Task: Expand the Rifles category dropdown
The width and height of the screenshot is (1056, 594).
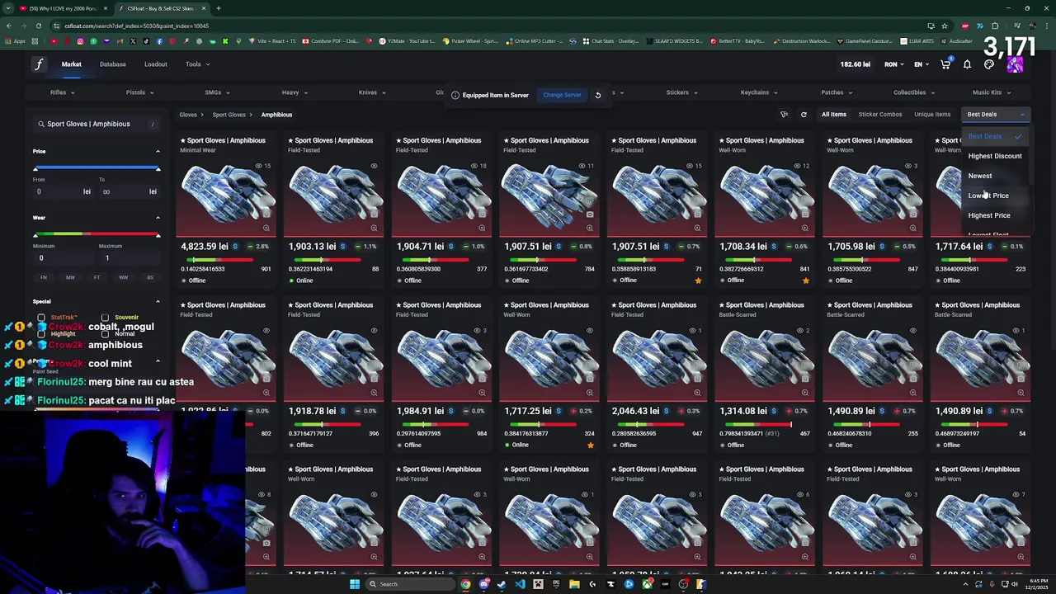Action: pos(62,92)
